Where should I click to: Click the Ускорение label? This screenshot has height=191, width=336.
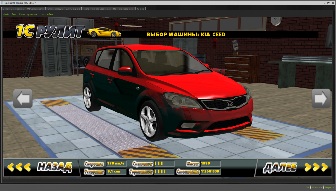[94, 172]
